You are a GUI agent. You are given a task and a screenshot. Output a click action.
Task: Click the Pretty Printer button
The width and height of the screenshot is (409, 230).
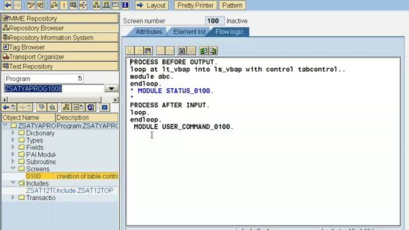click(x=196, y=5)
